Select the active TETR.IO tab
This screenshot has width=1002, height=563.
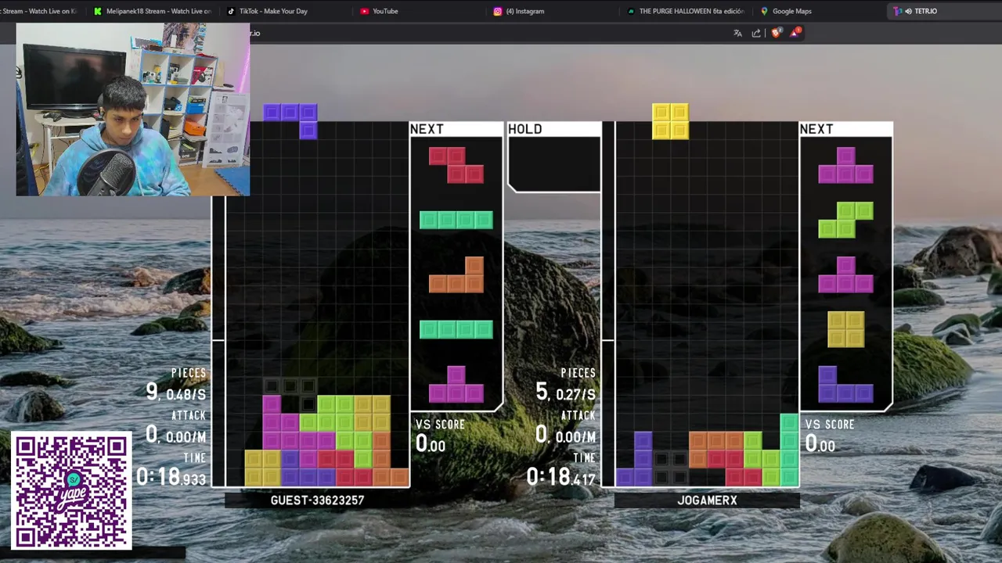click(x=944, y=11)
